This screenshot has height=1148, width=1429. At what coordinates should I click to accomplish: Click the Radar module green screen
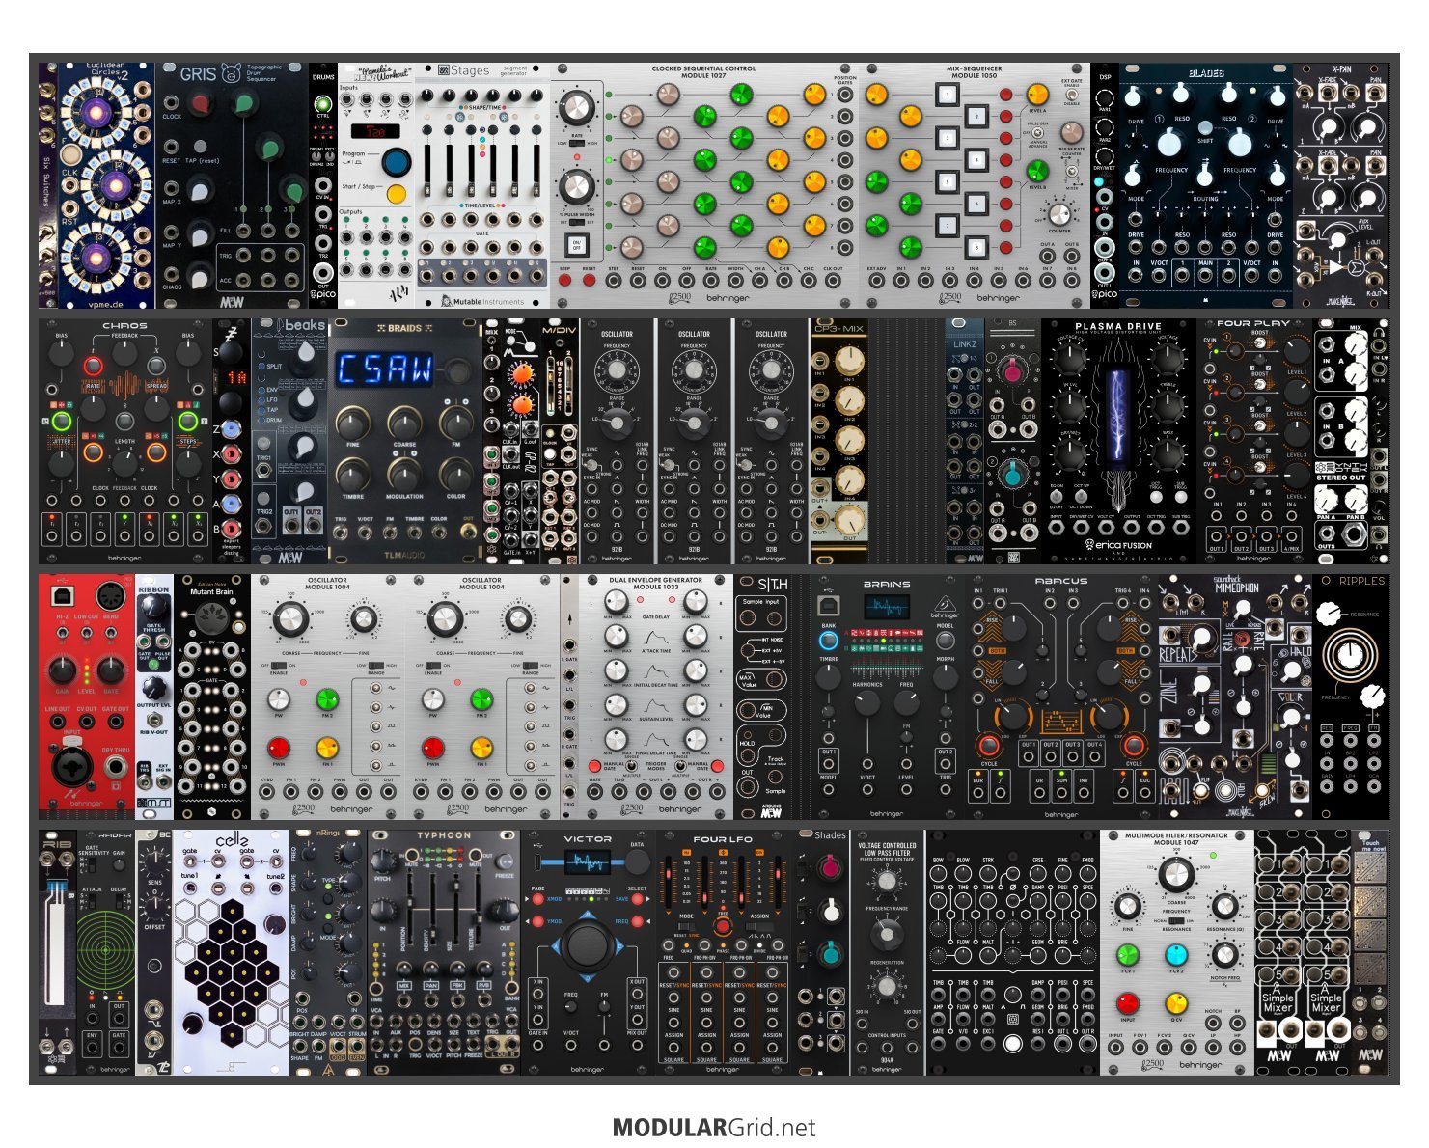106,951
